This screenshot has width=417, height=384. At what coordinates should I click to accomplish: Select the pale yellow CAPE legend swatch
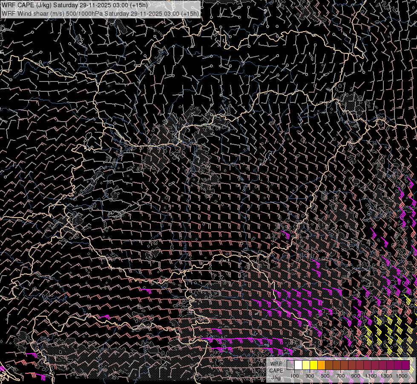click(306, 365)
